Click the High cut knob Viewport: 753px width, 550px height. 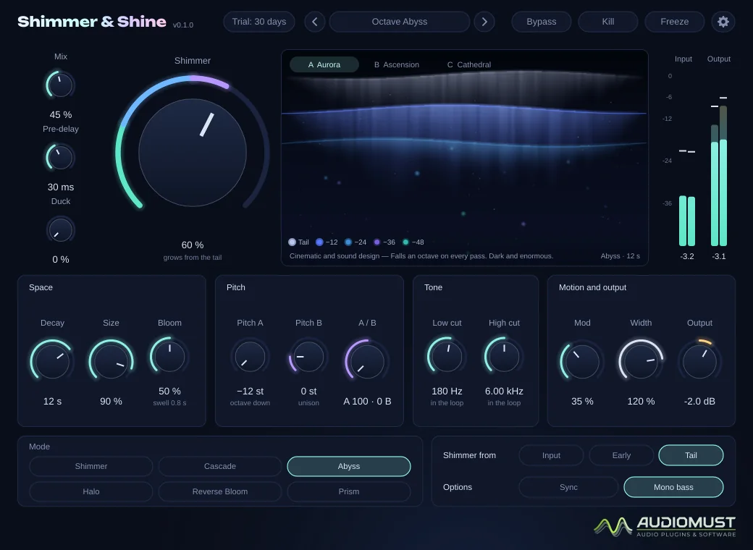pos(504,356)
